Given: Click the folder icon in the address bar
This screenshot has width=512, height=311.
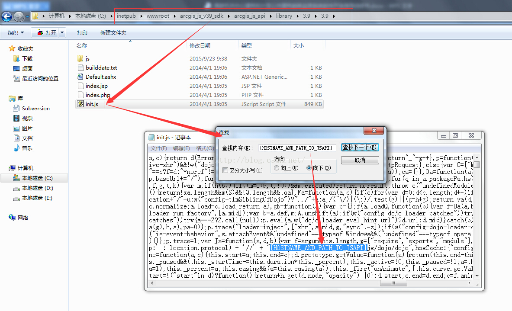Looking at the screenshot, I should [x=35, y=16].
